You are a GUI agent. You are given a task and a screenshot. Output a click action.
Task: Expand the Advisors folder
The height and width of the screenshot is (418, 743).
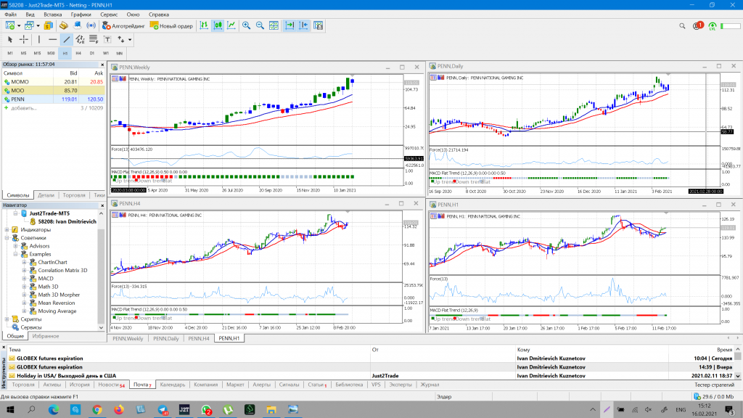coord(16,246)
